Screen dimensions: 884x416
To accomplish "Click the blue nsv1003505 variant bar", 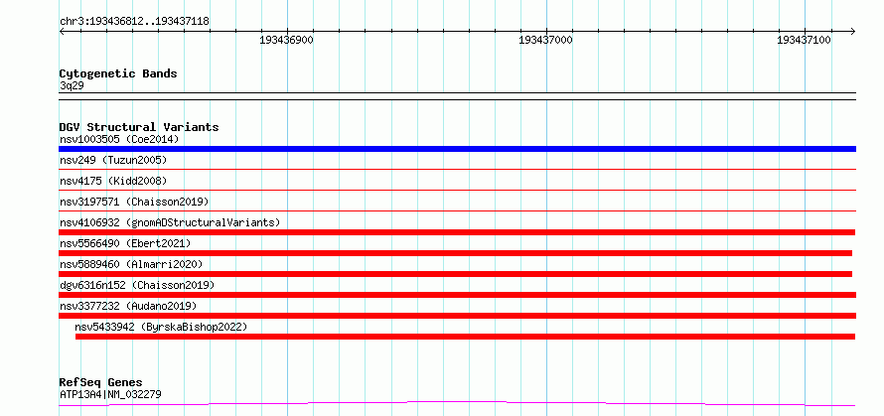I will tap(457, 149).
